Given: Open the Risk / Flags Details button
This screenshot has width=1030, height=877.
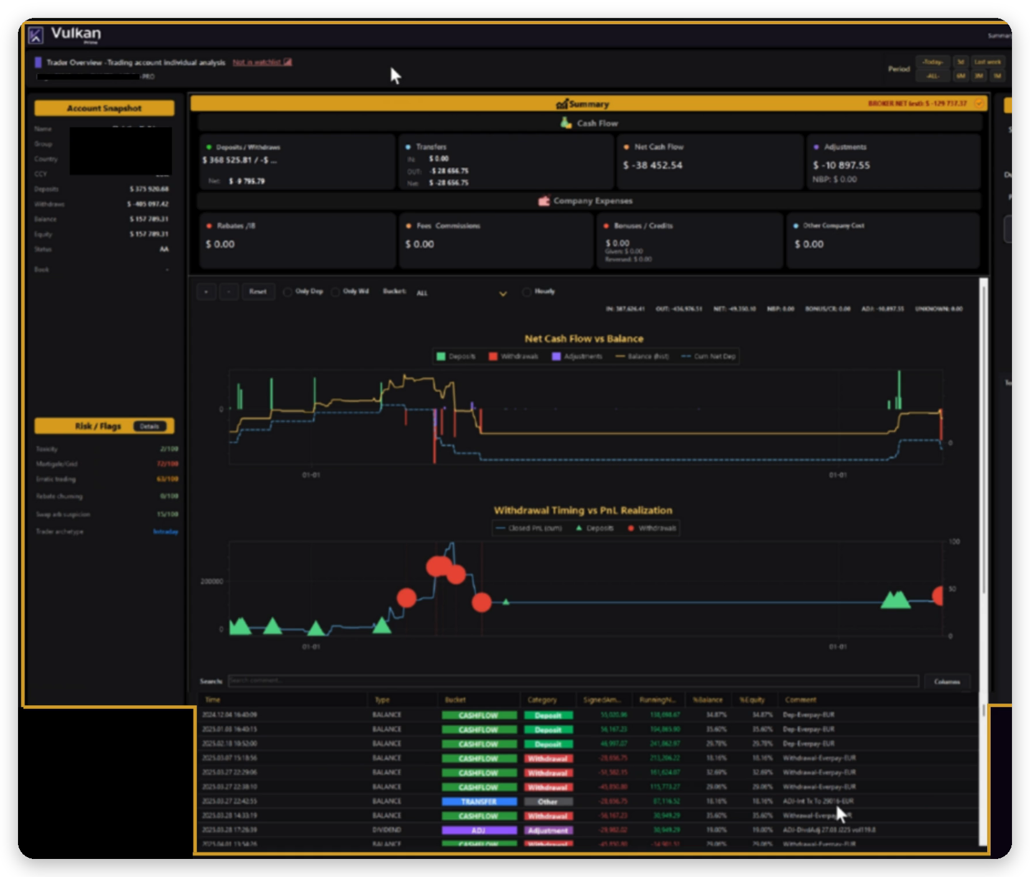Looking at the screenshot, I should (149, 426).
